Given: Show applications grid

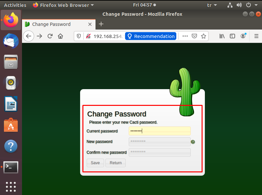Looking at the screenshot, I should pos(11,187).
